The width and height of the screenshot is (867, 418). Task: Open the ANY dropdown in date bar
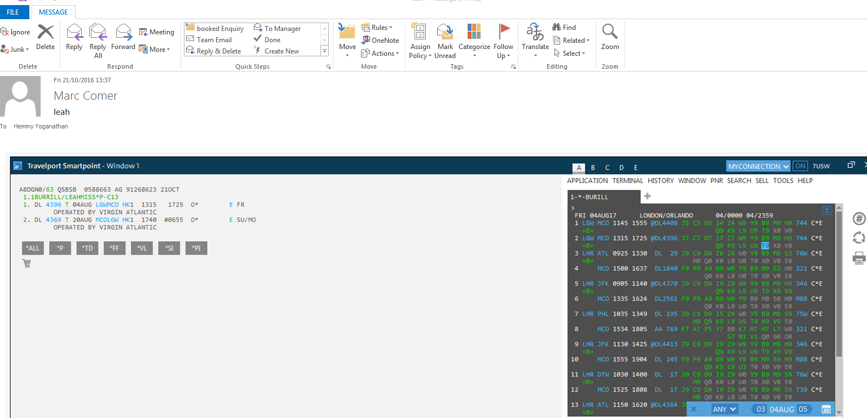pos(724,410)
